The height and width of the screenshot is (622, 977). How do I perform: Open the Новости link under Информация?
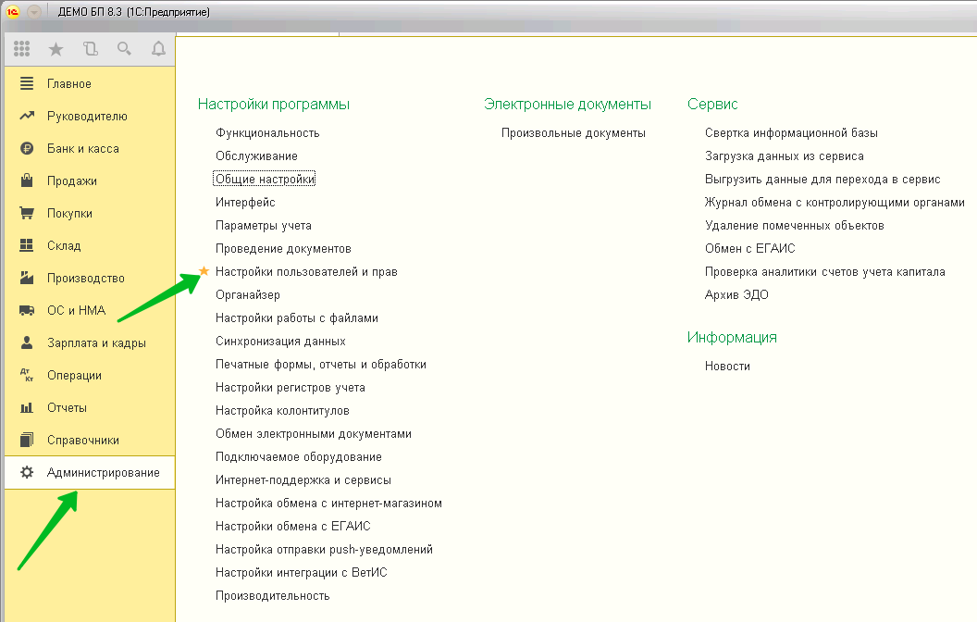(727, 367)
